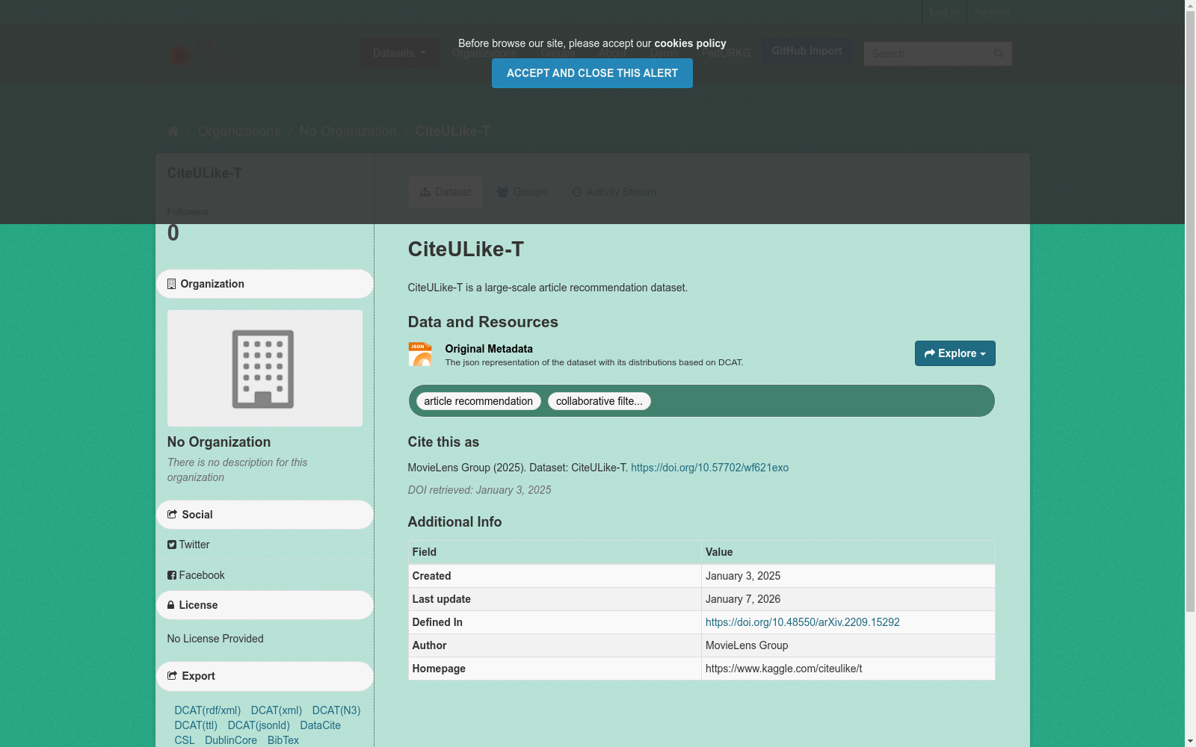The image size is (1196, 747).
Task: Export as DublinCore
Action: click(x=231, y=740)
